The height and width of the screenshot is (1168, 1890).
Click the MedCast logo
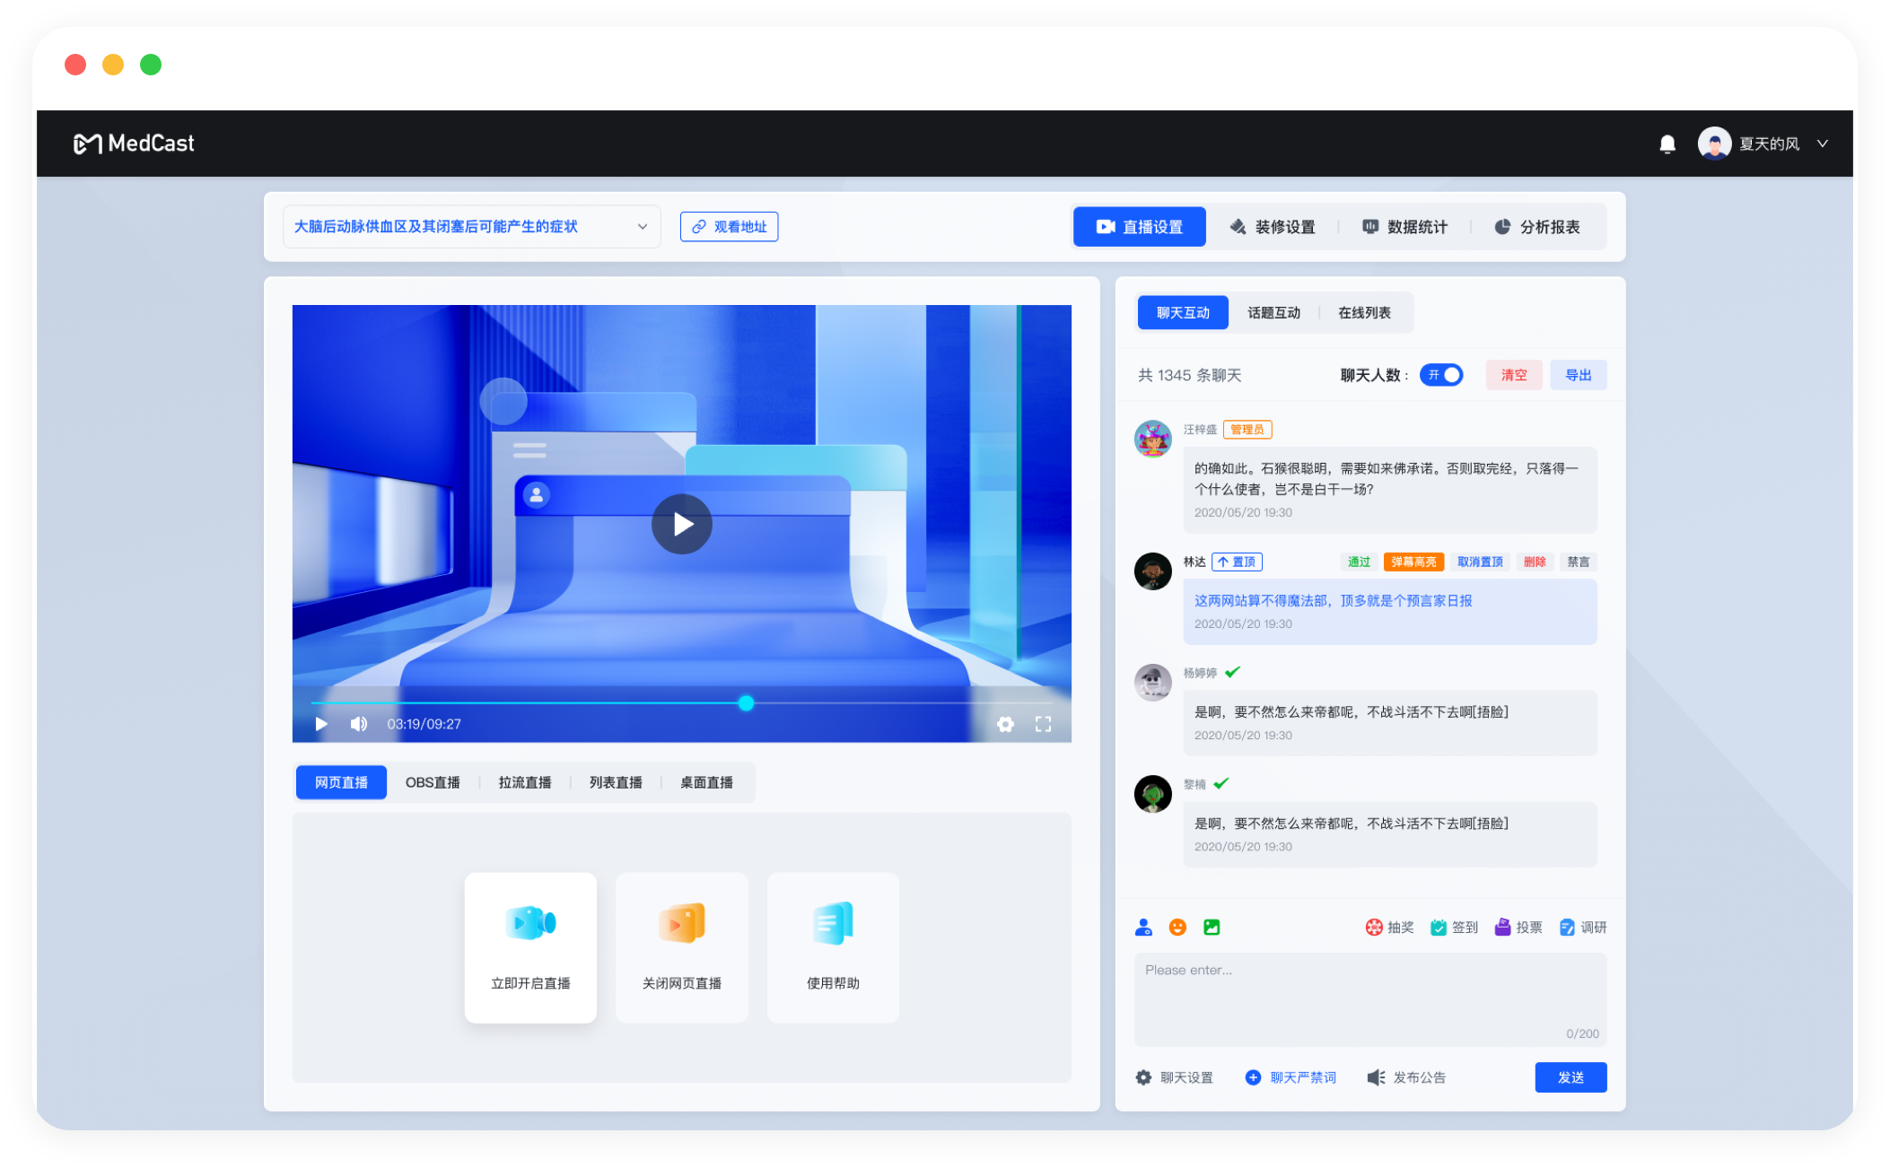(x=133, y=144)
